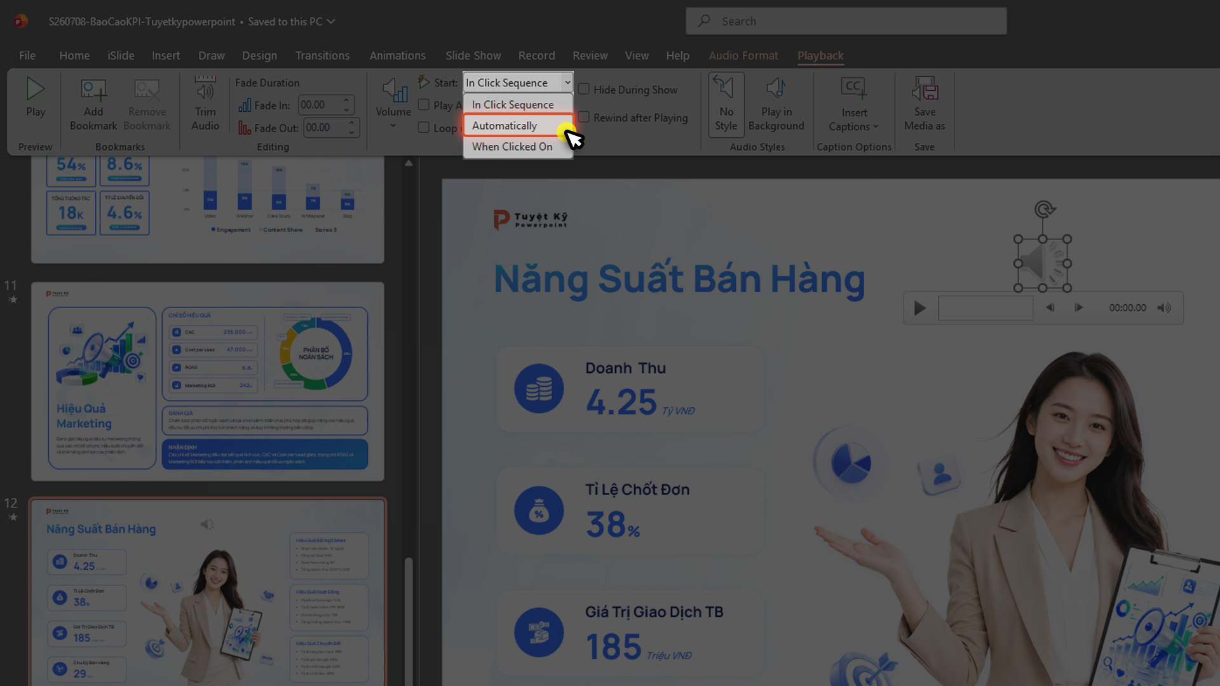Decrease Fade Out stepper value
The width and height of the screenshot is (1220, 686).
click(351, 132)
